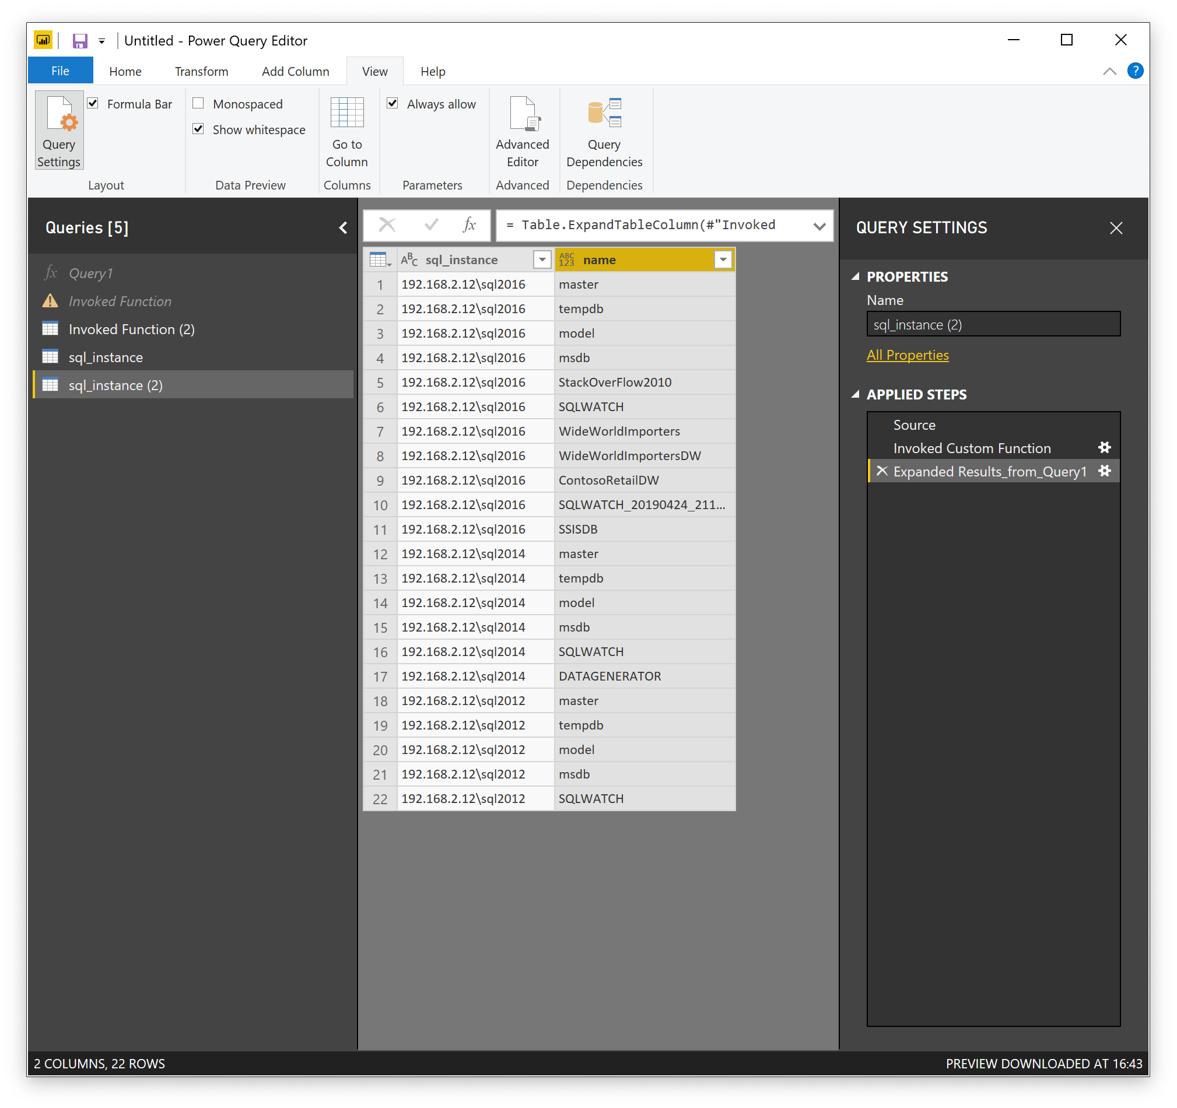Click the StackOverFlow2010 cell
The image size is (1177, 1108).
pos(644,383)
